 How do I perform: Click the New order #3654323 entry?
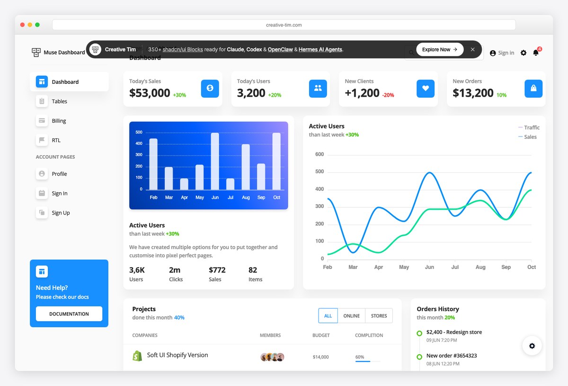pos(452,355)
